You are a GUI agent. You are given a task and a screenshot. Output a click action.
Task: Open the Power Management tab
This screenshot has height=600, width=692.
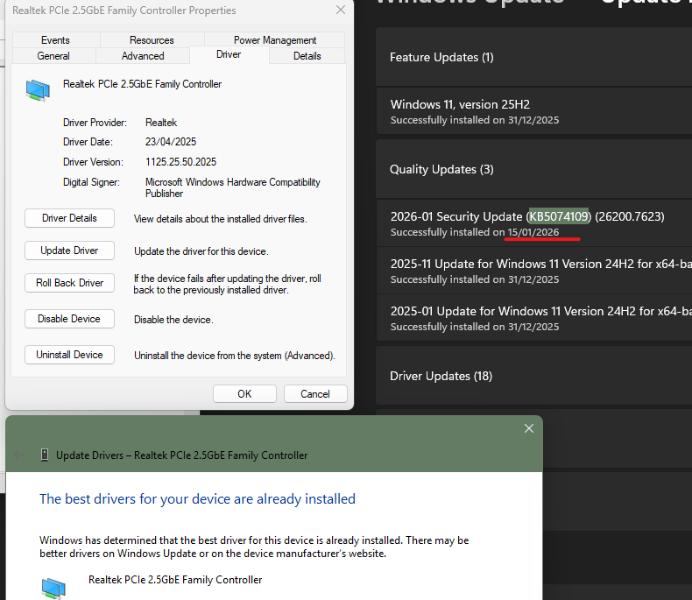(x=274, y=40)
